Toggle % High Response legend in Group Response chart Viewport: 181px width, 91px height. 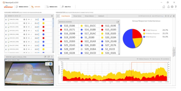155,59
